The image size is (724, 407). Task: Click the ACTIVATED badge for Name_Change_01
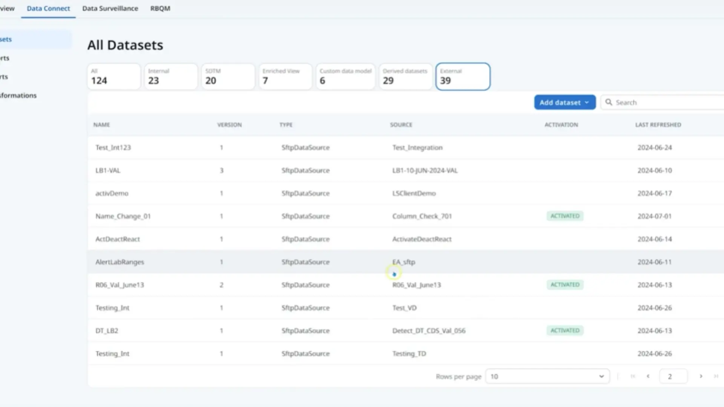coord(565,216)
